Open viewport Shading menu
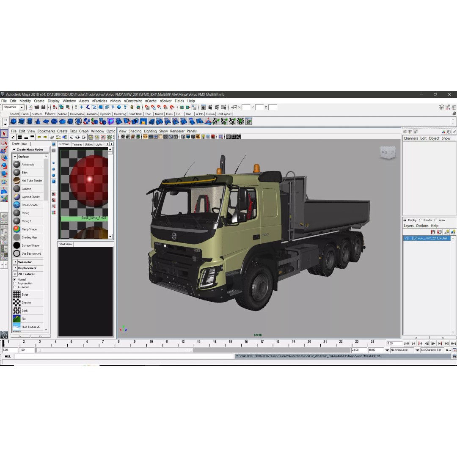The width and height of the screenshot is (457, 457). (x=135, y=131)
